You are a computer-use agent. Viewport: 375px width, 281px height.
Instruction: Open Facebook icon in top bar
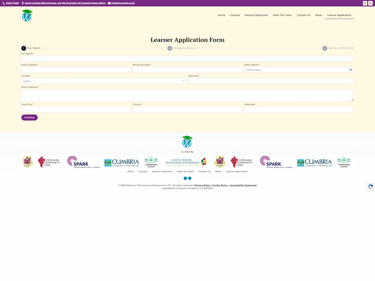click(x=365, y=3)
